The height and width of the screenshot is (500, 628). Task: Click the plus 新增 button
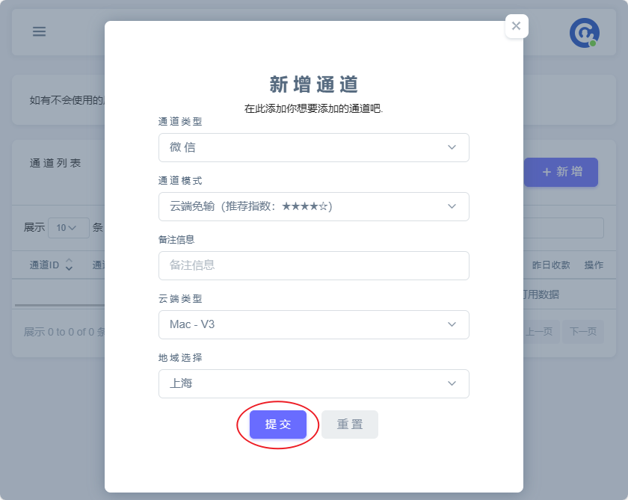[x=561, y=172]
